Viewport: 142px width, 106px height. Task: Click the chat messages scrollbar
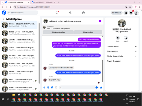(102, 71)
